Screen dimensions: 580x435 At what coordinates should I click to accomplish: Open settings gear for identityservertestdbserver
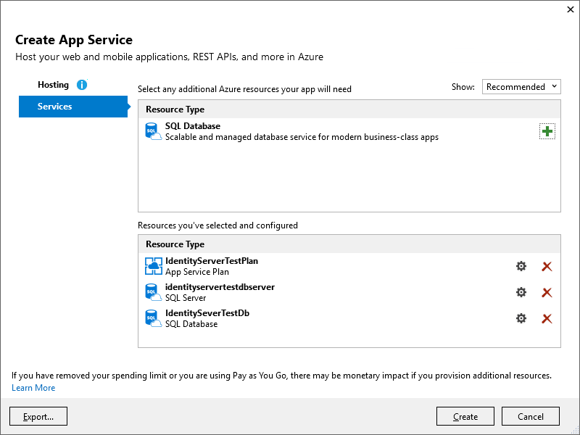click(x=521, y=292)
